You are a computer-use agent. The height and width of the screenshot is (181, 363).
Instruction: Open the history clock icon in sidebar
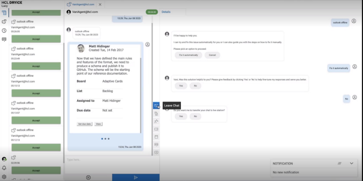click(4, 30)
